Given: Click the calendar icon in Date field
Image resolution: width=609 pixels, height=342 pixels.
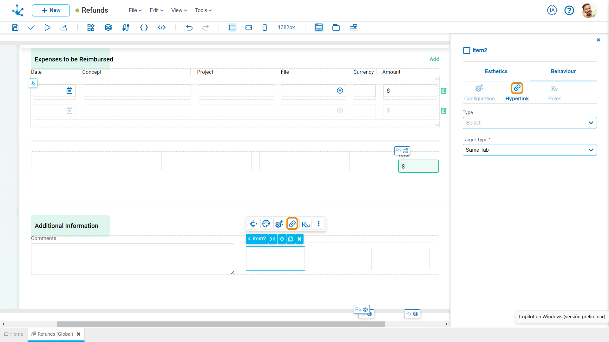Looking at the screenshot, I should (x=69, y=91).
